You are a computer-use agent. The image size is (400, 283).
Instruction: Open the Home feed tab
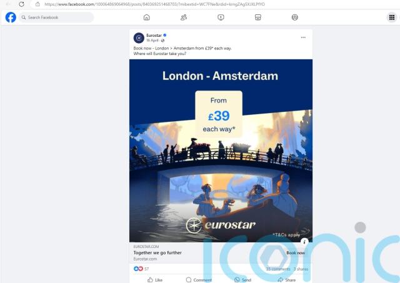pyautogui.click(x=146, y=17)
